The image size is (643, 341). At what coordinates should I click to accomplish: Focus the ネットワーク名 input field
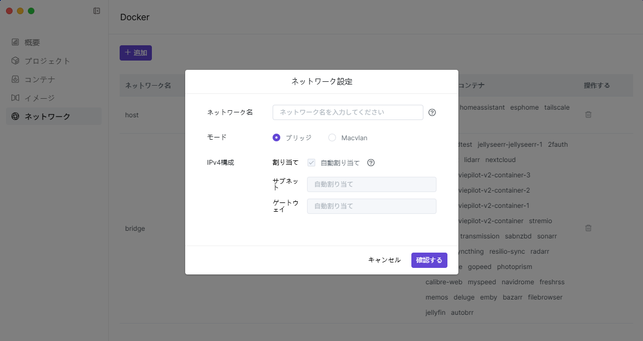tap(347, 112)
